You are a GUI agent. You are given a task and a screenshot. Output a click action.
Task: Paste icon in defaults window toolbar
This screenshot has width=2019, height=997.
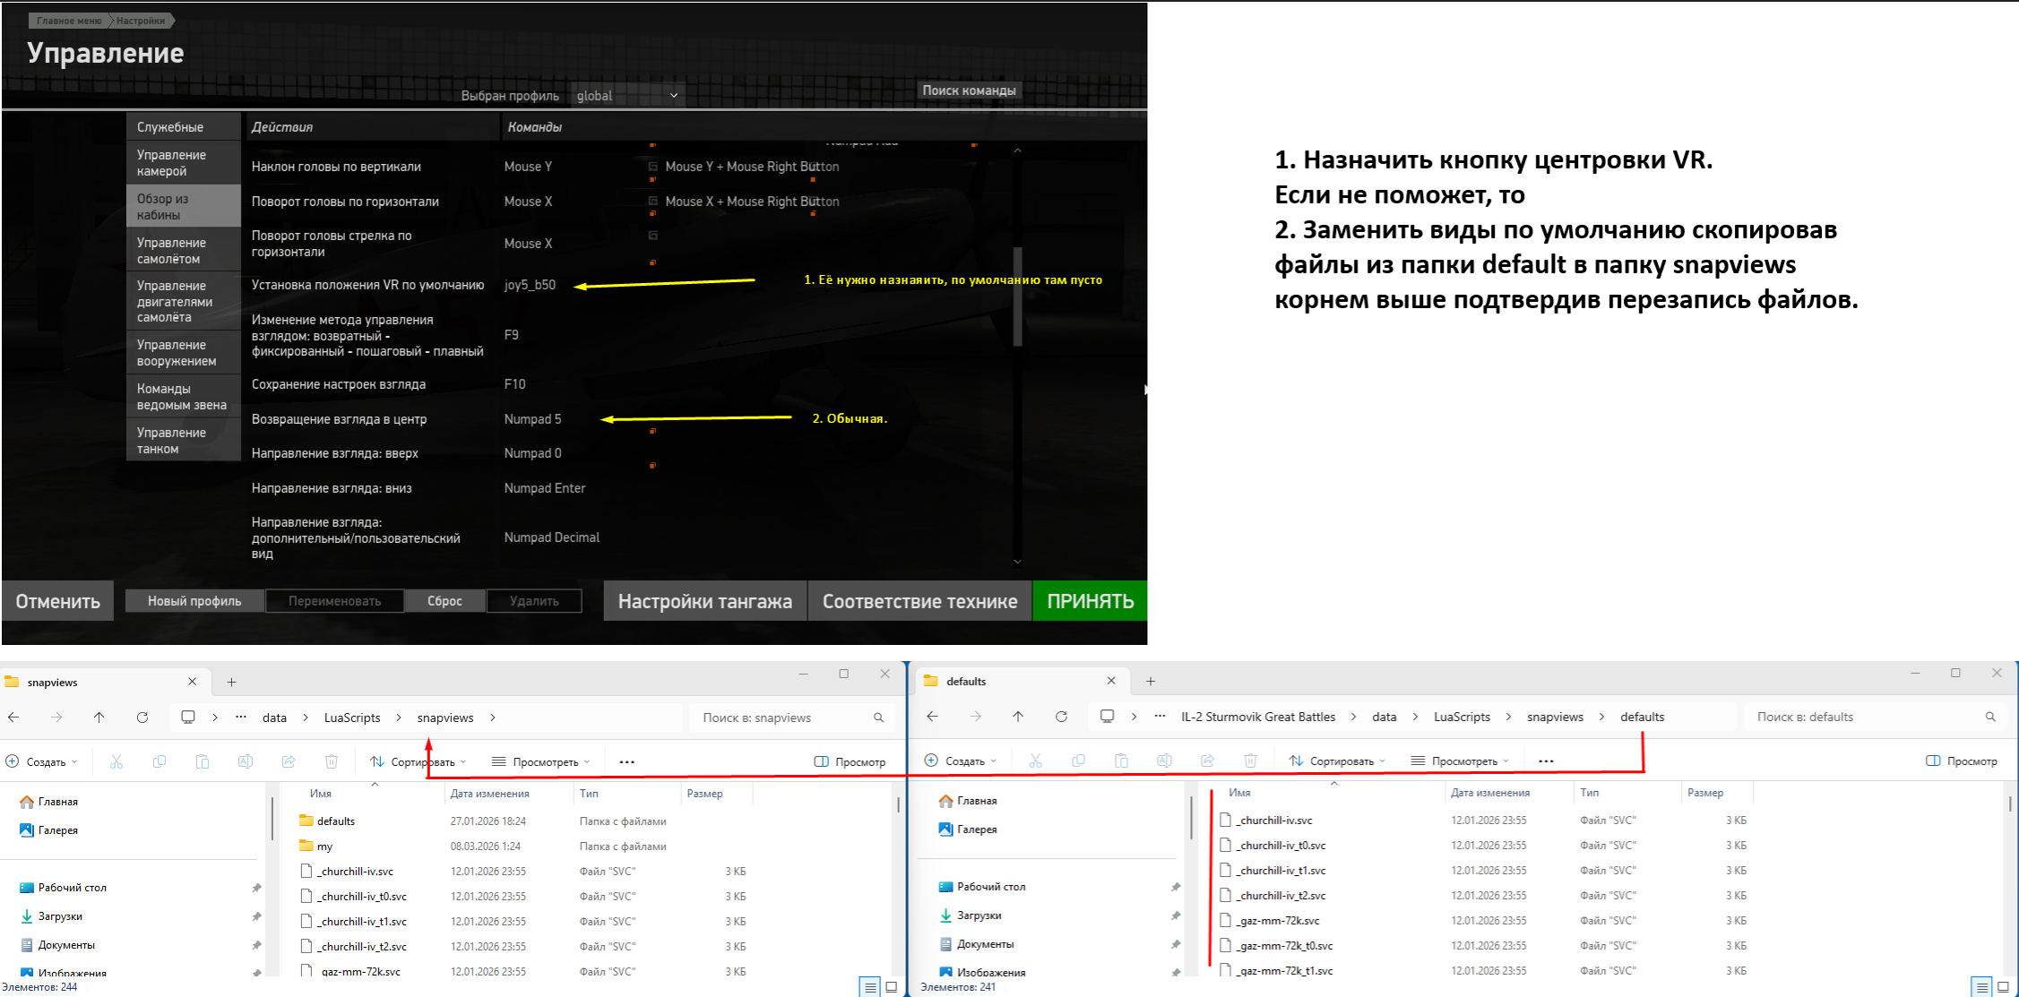[1121, 761]
